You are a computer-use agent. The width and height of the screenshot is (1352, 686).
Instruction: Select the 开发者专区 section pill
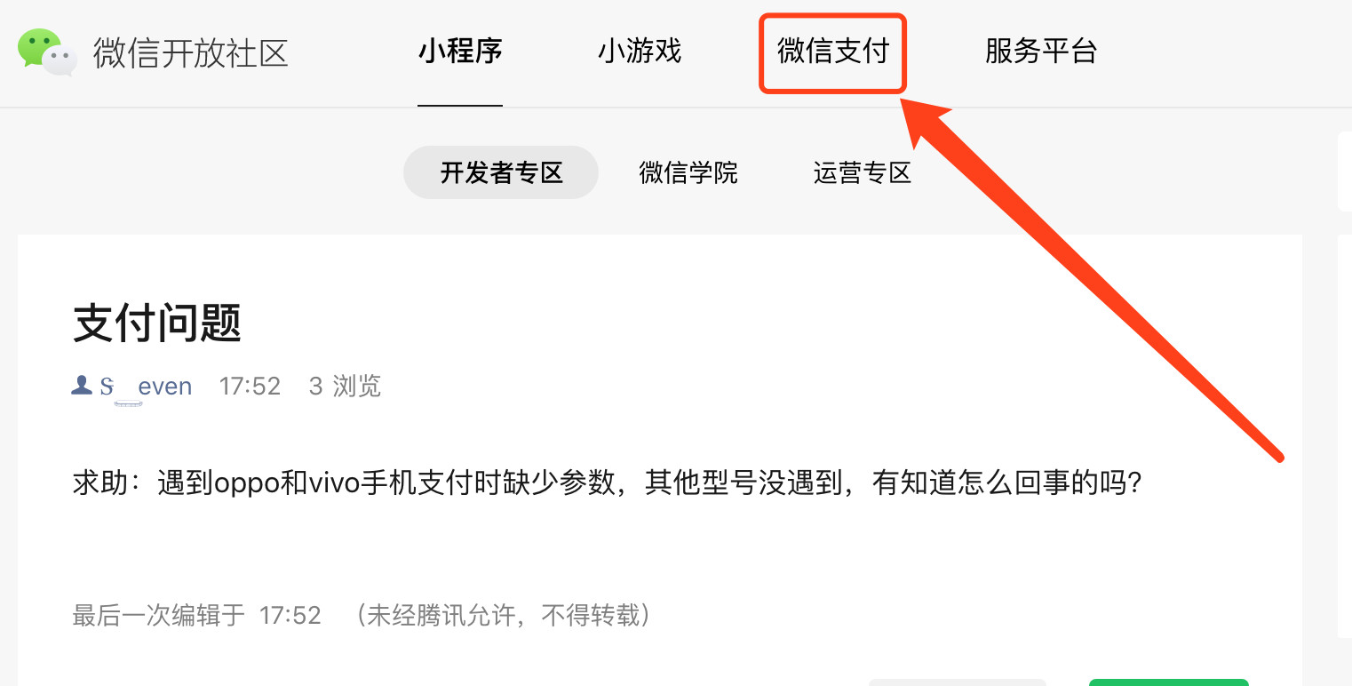(x=501, y=172)
